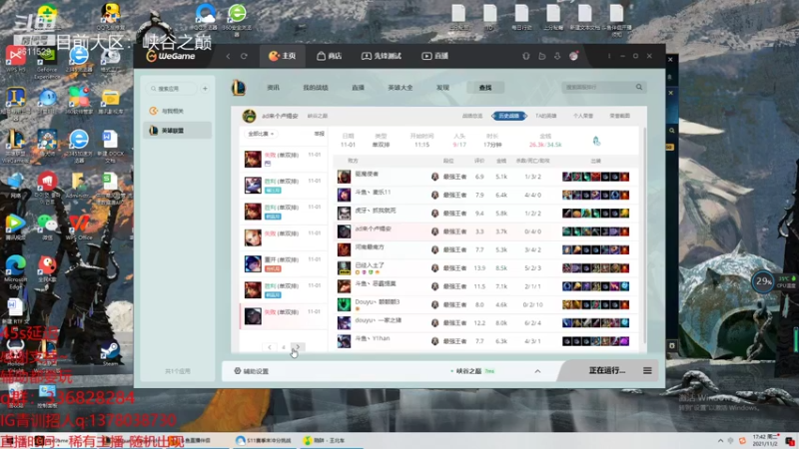Click the League of Legends logo icon

pyautogui.click(x=239, y=88)
